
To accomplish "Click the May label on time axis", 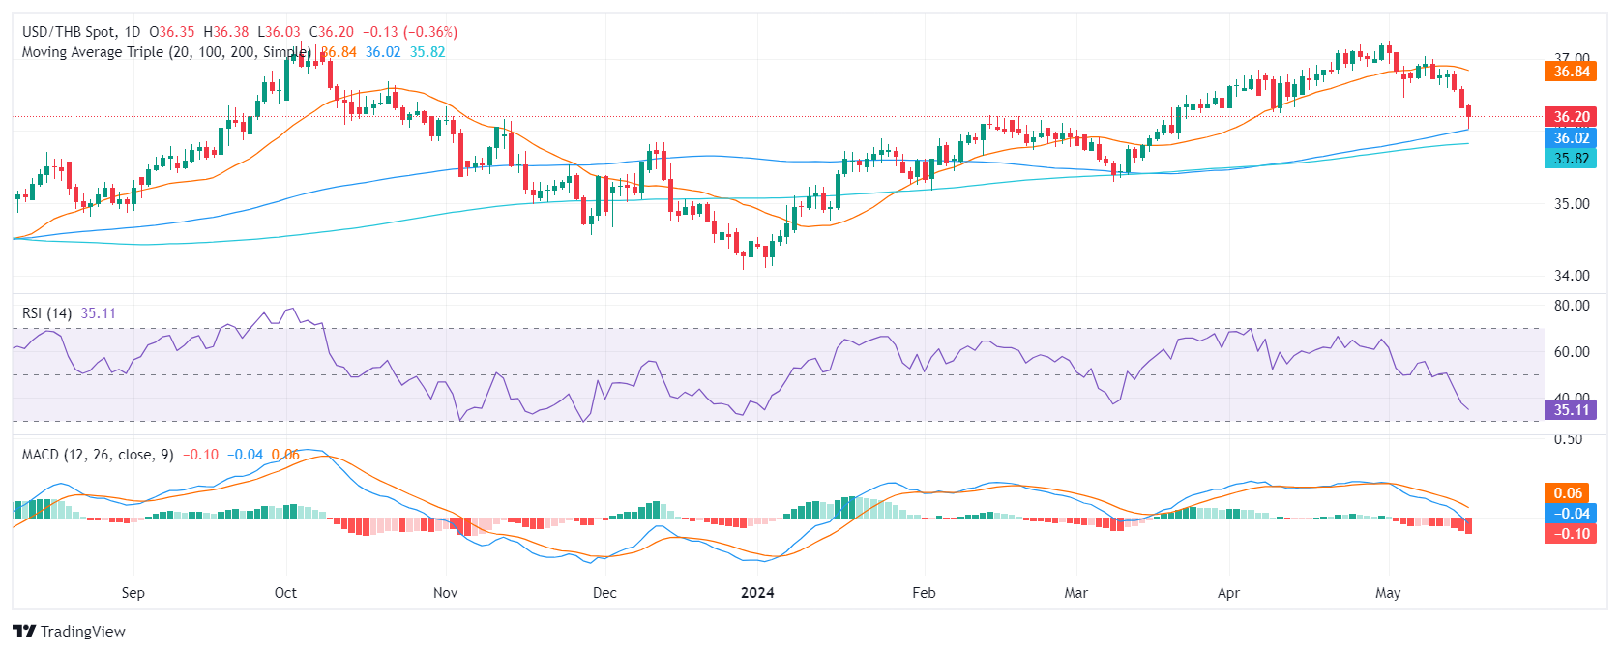I will coord(1388,593).
